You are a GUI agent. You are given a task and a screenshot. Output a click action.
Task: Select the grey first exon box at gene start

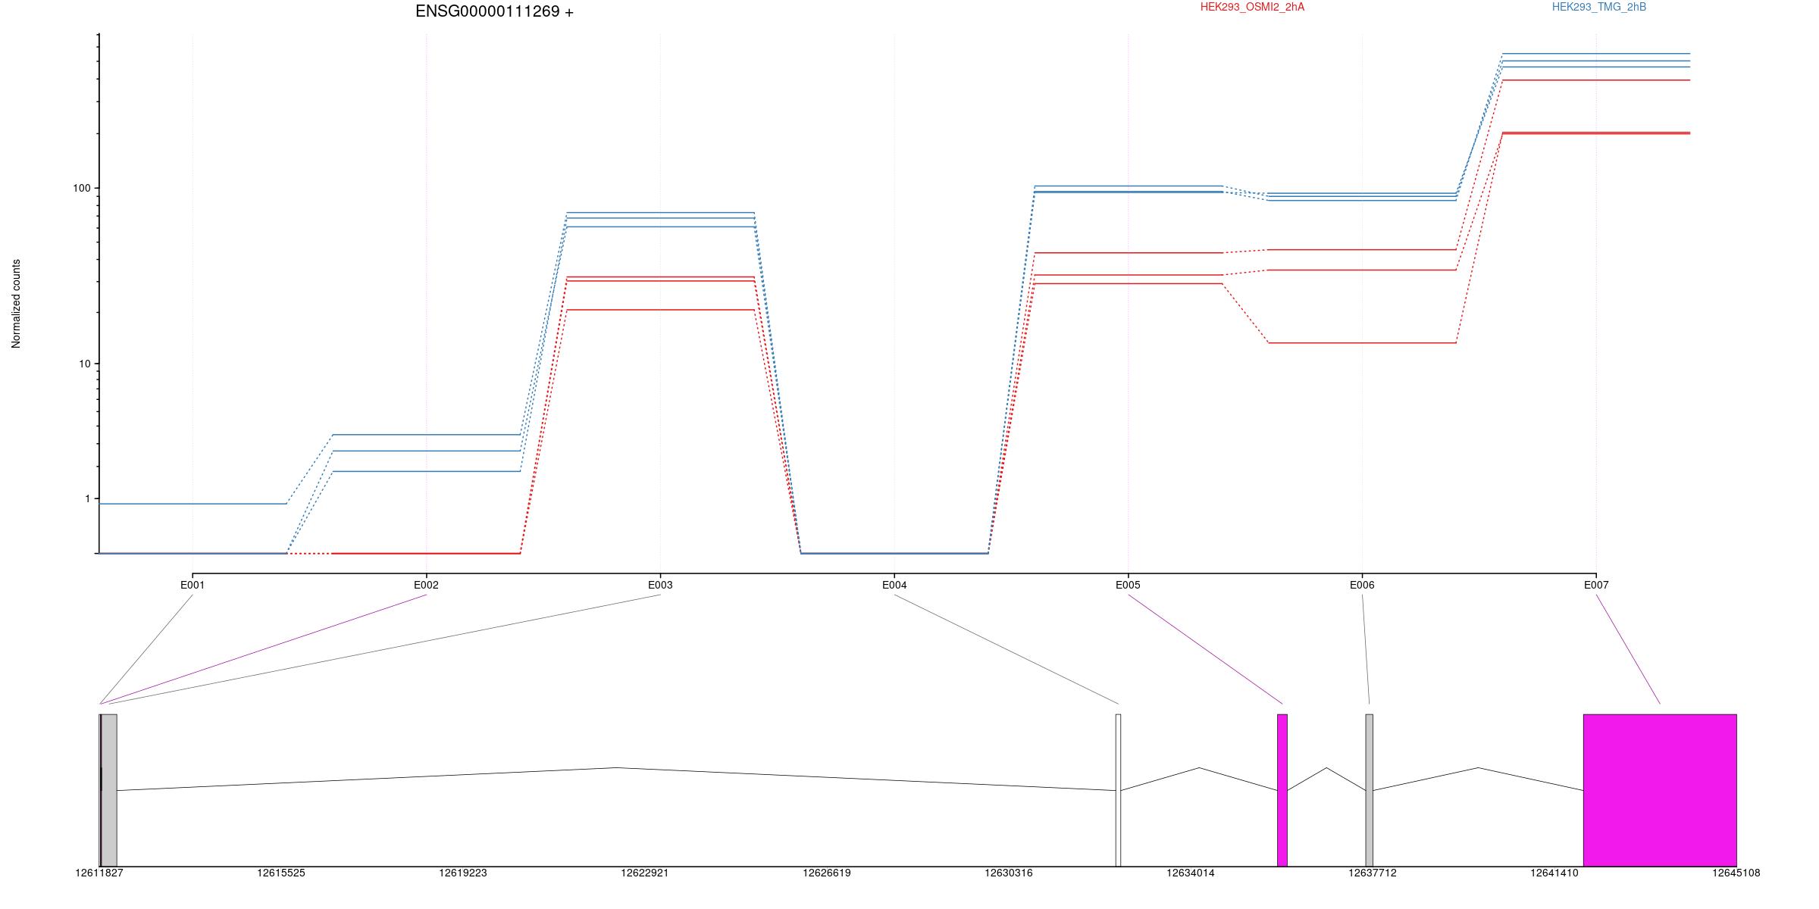pyautogui.click(x=108, y=790)
